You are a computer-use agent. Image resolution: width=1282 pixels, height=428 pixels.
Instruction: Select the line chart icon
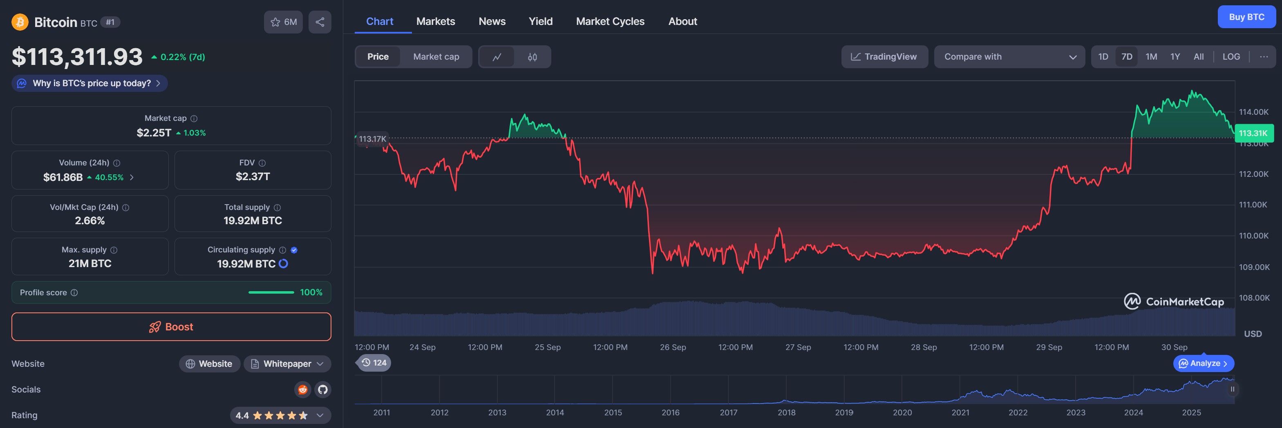click(x=497, y=57)
